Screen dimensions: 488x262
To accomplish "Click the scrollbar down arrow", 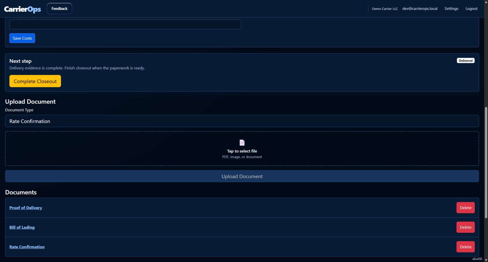I will pos(486,260).
